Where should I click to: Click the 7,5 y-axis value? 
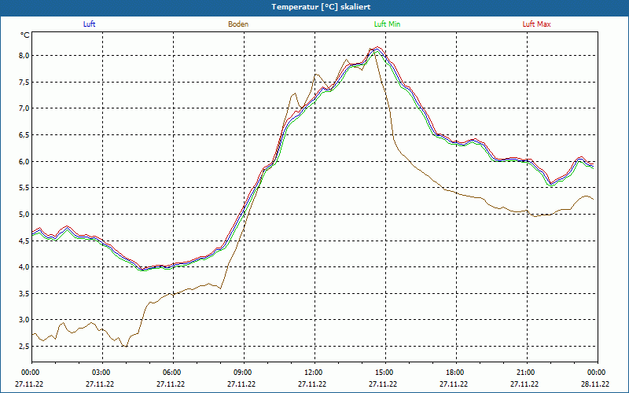25,82
